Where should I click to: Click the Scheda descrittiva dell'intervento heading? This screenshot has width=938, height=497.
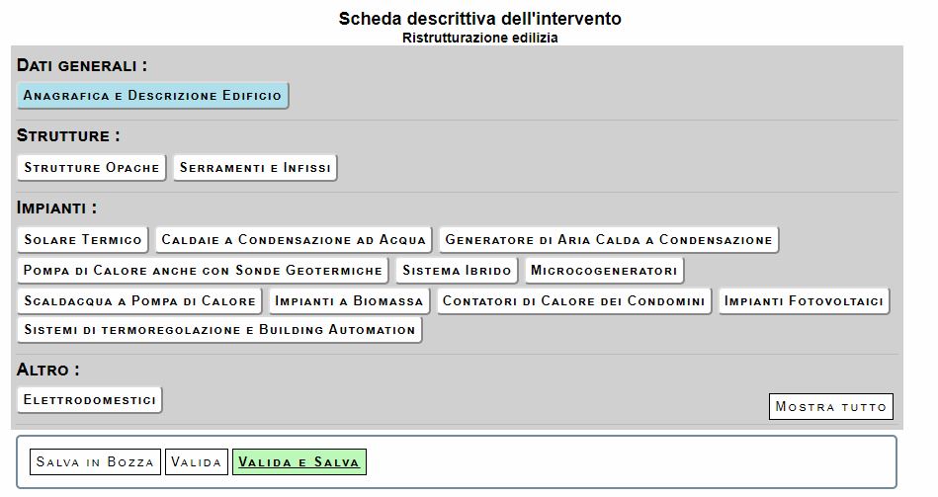[480, 19]
